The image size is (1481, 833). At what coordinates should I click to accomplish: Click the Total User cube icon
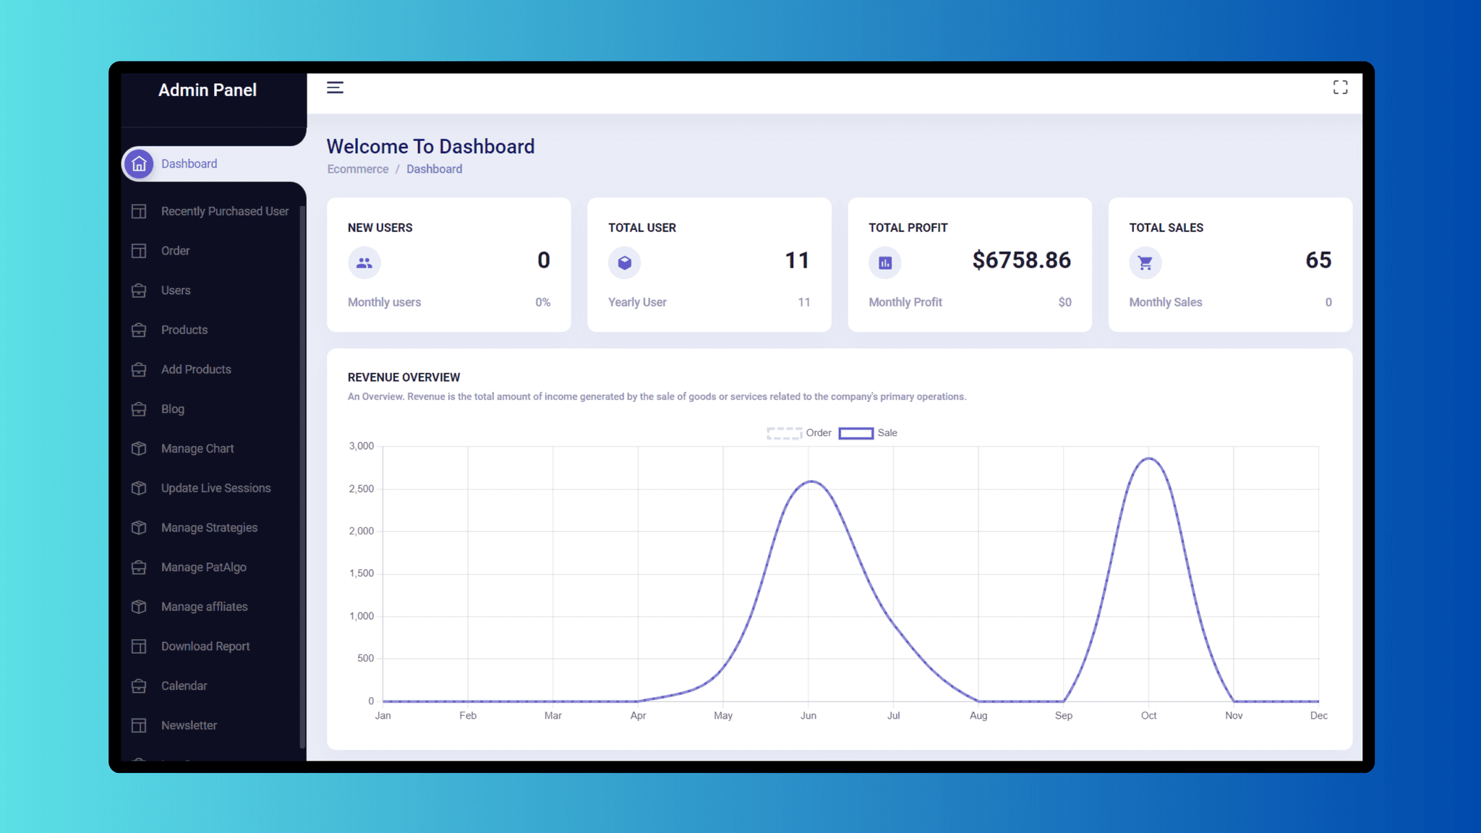click(x=625, y=262)
